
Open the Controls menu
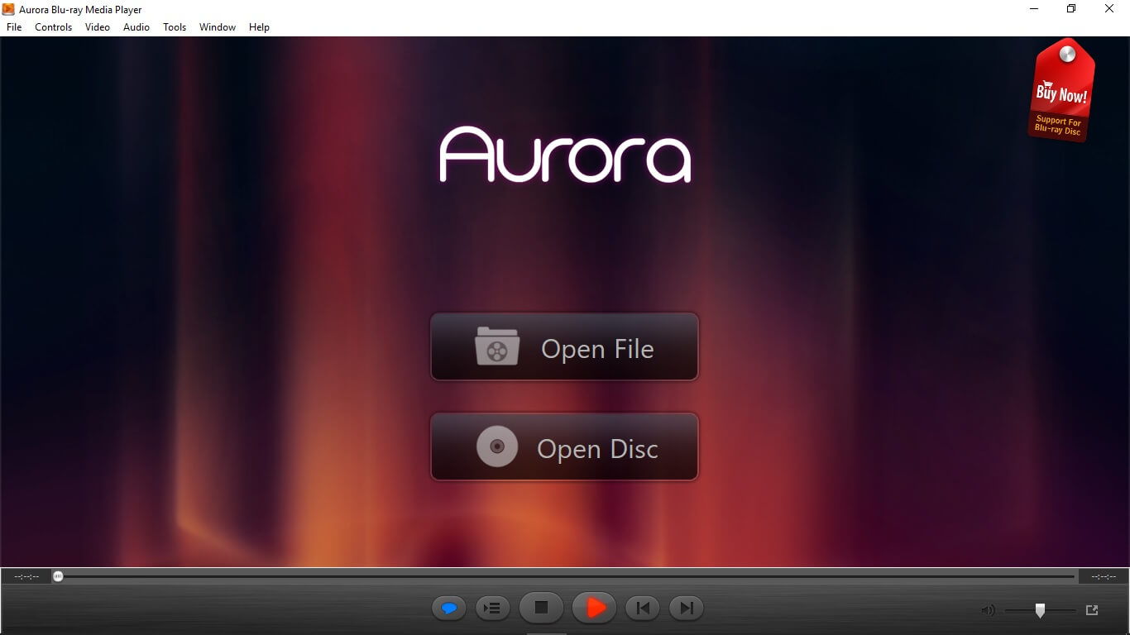54,27
